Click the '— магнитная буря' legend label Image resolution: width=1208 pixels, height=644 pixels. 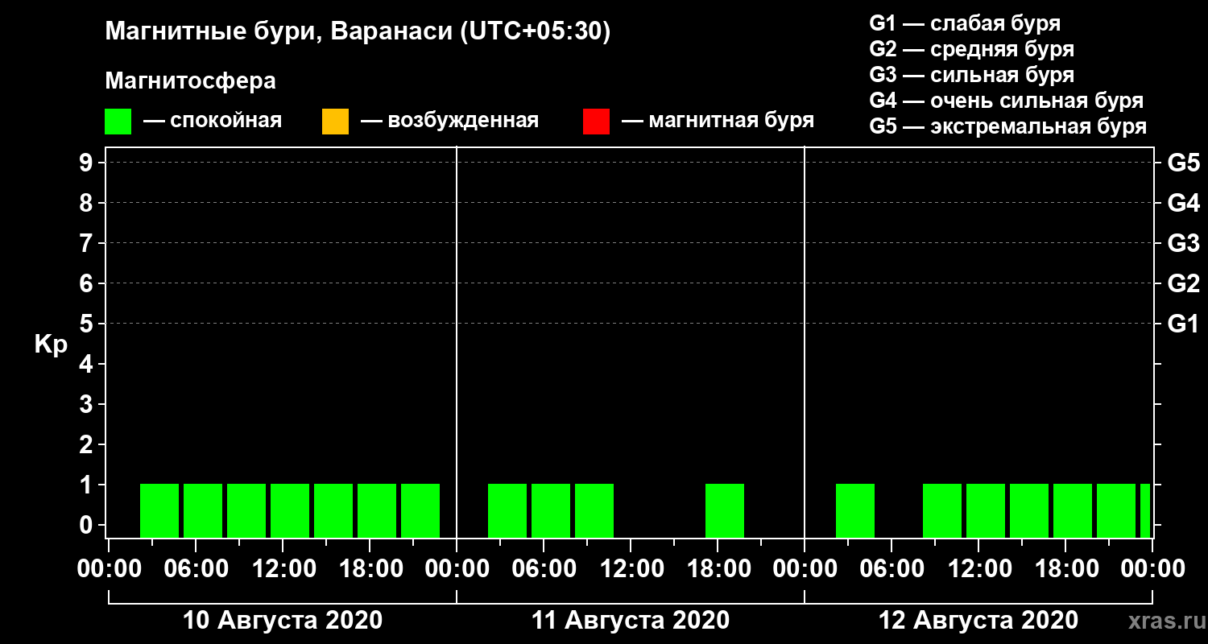(x=718, y=121)
